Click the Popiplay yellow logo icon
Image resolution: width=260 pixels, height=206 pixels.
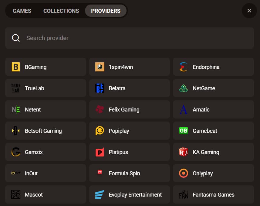point(100,131)
